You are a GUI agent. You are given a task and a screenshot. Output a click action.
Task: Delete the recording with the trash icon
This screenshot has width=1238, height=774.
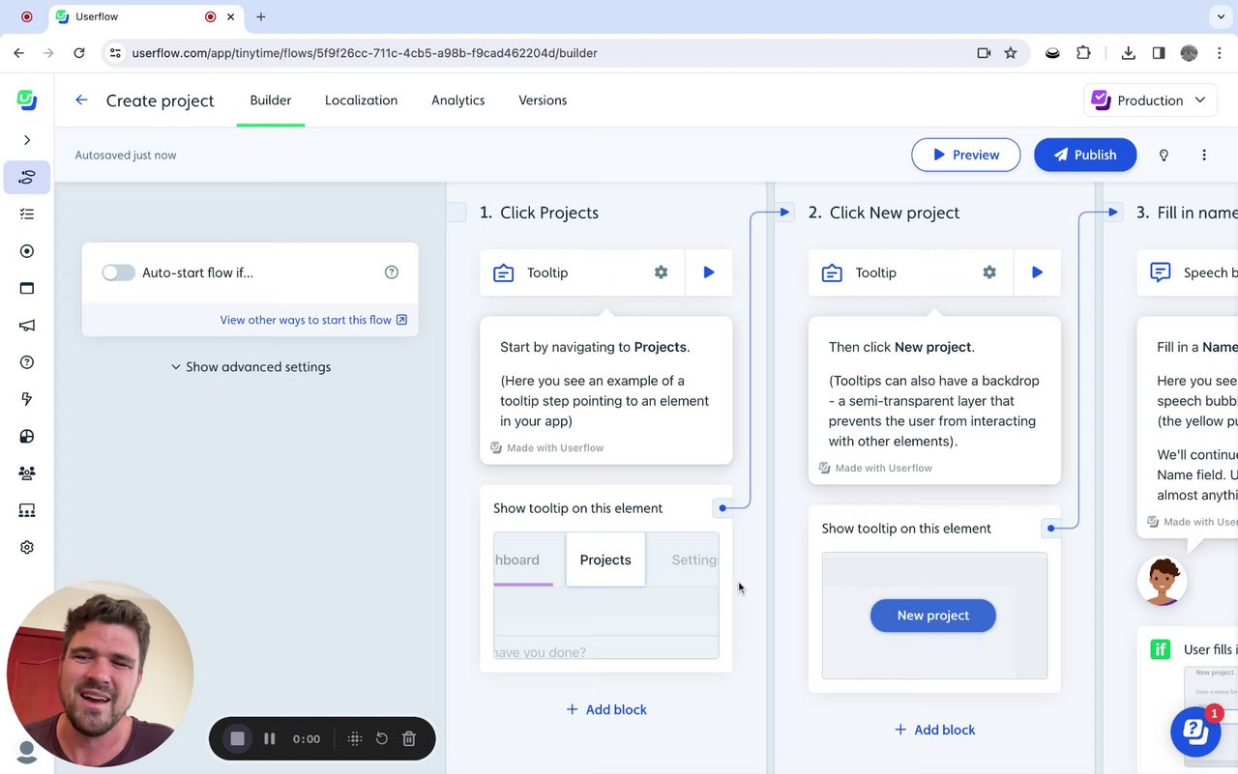(409, 739)
